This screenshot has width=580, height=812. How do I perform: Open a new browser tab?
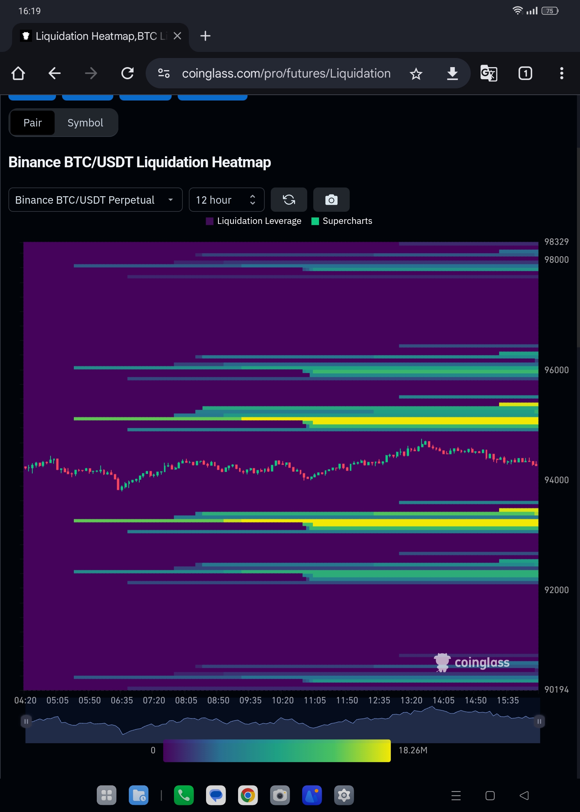pyautogui.click(x=205, y=36)
